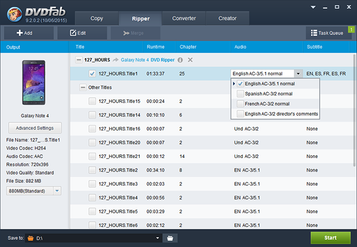Click the Subtitle column header
Image resolution: width=357 pixels, height=247 pixels.
(x=314, y=47)
